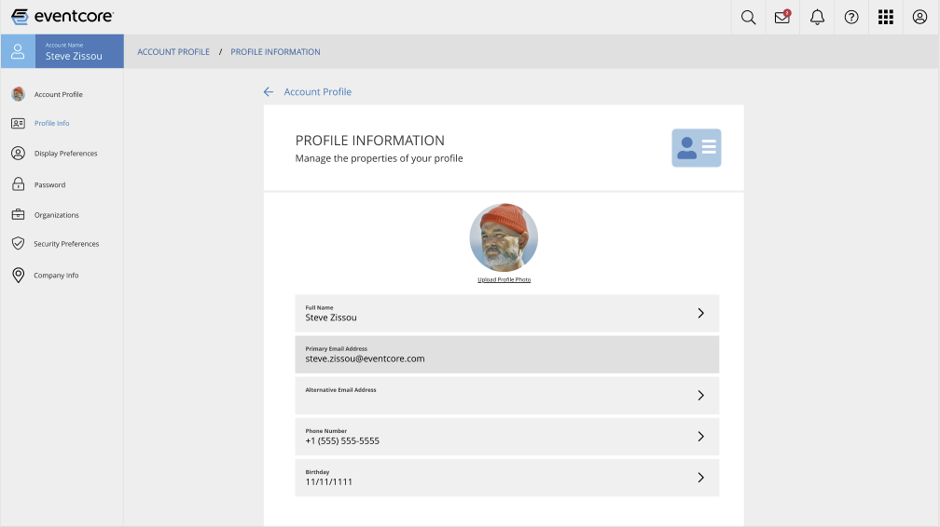Open Display Preferences in sidebar

(x=65, y=154)
